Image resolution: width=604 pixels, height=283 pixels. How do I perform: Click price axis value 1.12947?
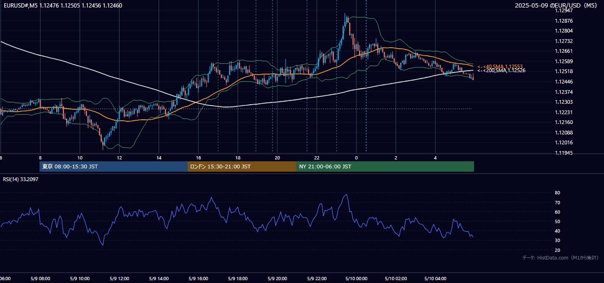[x=563, y=10]
